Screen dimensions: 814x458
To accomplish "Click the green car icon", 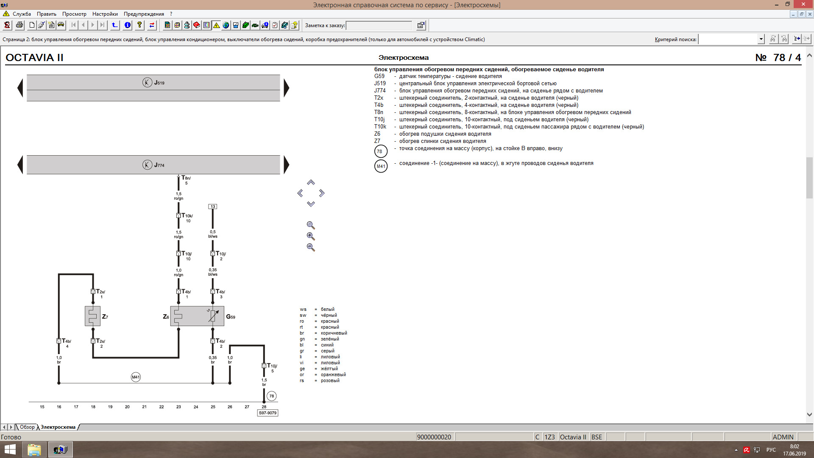I will click(x=255, y=25).
